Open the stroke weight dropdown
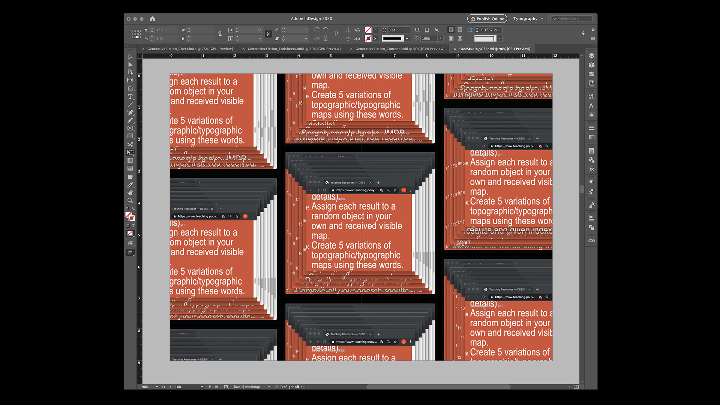The height and width of the screenshot is (405, 720). 407,30
